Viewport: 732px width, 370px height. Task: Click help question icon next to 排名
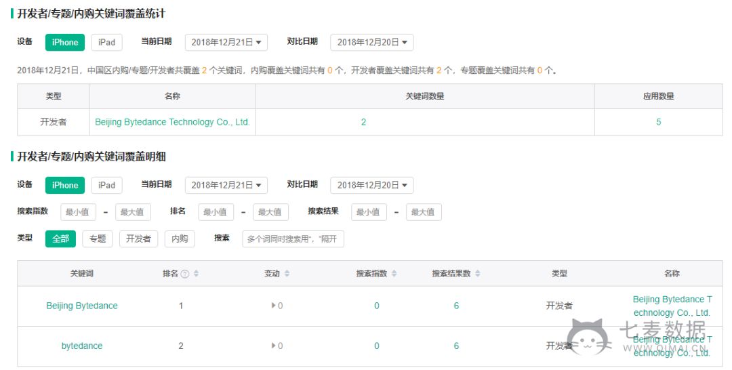185,274
